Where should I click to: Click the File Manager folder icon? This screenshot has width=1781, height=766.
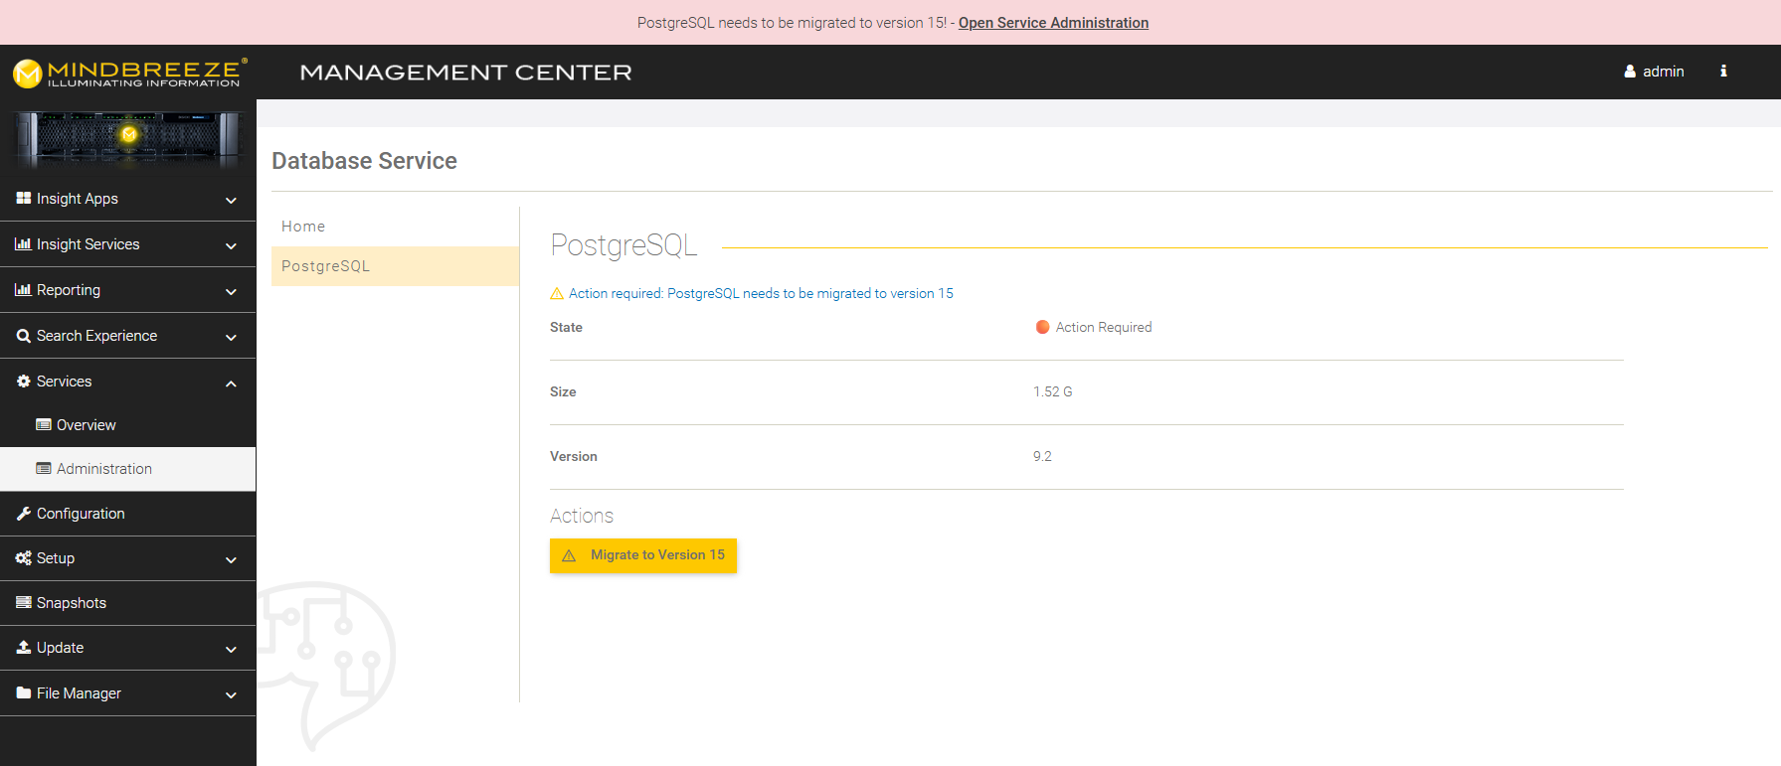point(24,693)
